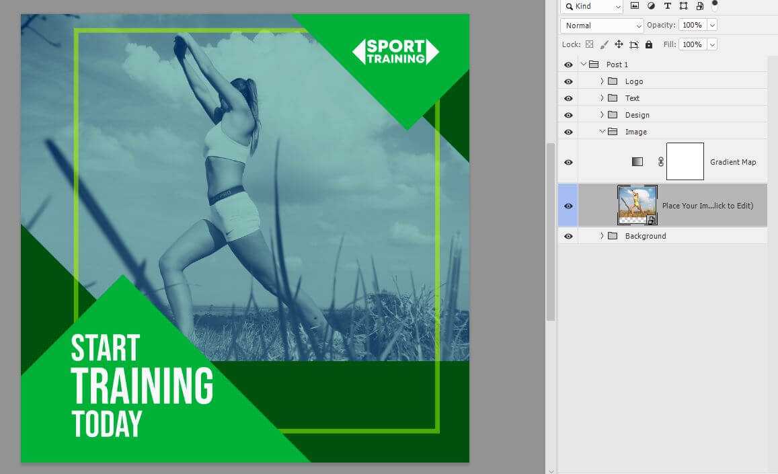Hide the Logo group layer

tap(568, 81)
